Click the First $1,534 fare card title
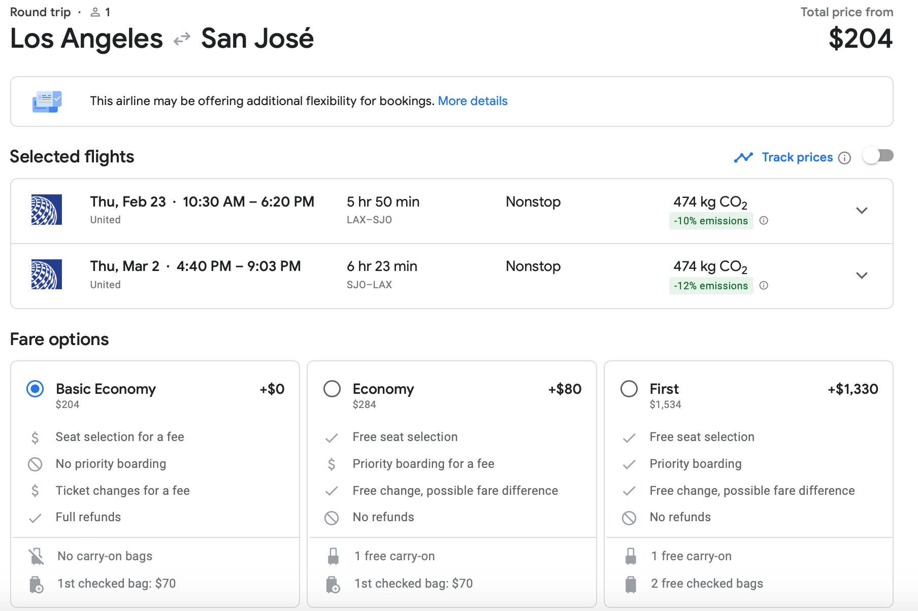 click(x=664, y=389)
